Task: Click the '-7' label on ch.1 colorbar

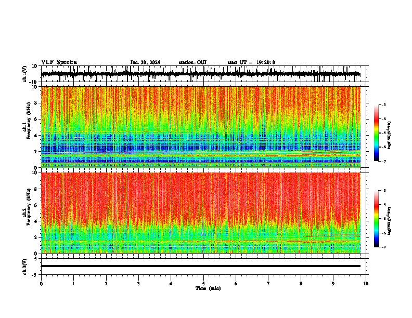Action: [383, 161]
